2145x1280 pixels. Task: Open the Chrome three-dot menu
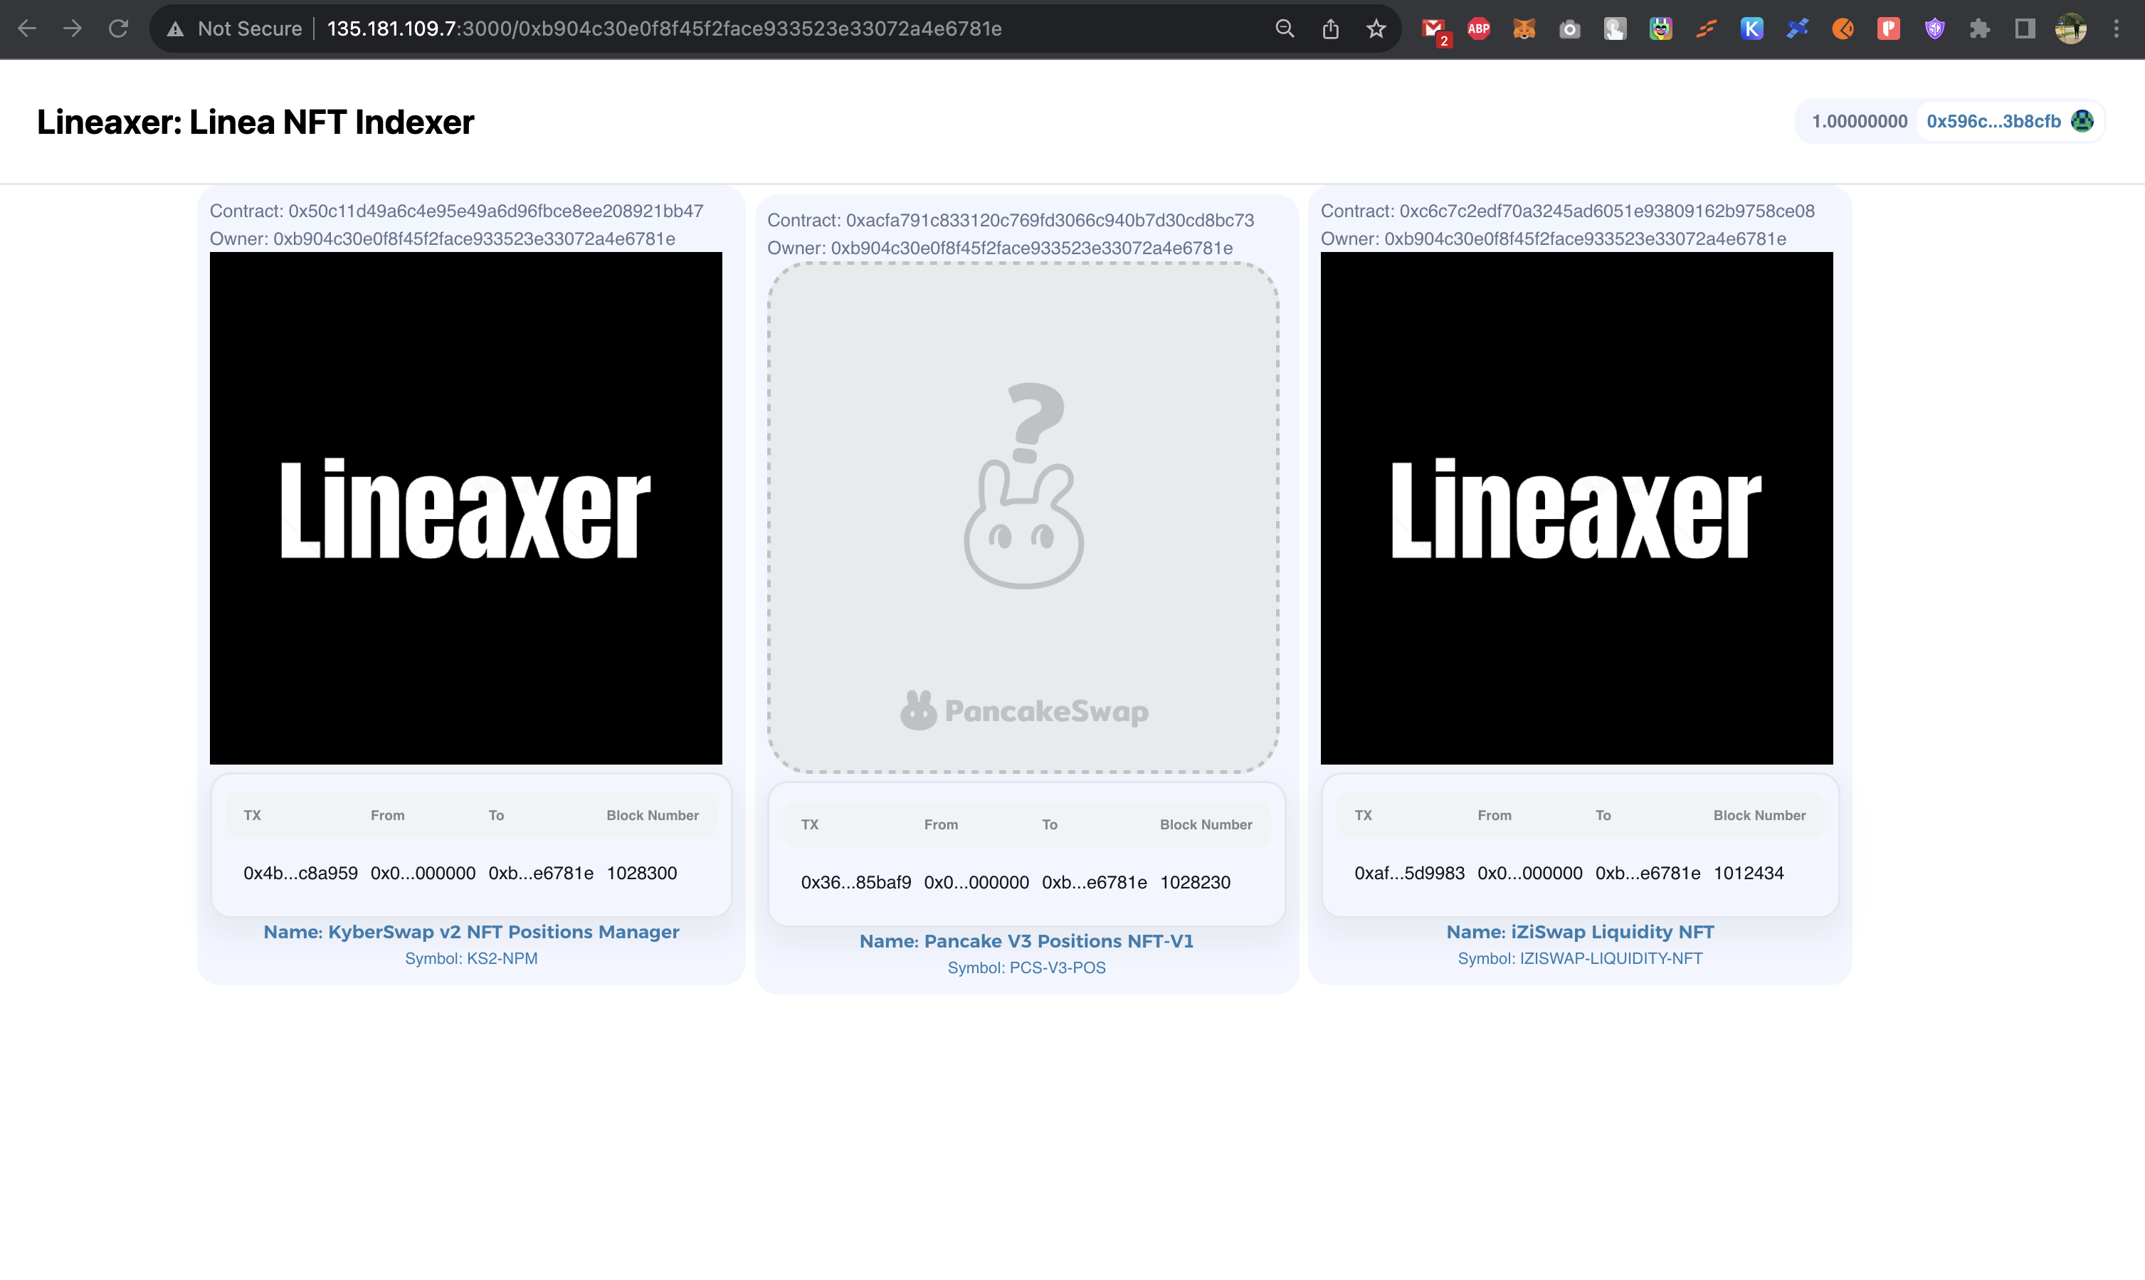tap(2117, 28)
